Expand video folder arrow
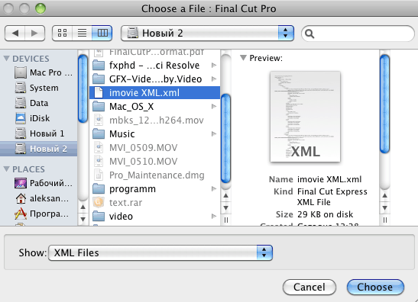Image resolution: width=418 pixels, height=302 pixels. tap(214, 217)
